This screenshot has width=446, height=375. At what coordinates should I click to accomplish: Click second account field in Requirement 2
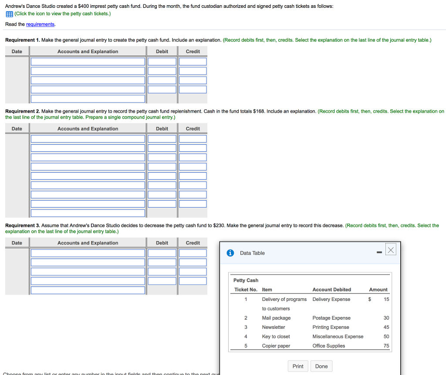pos(88,148)
